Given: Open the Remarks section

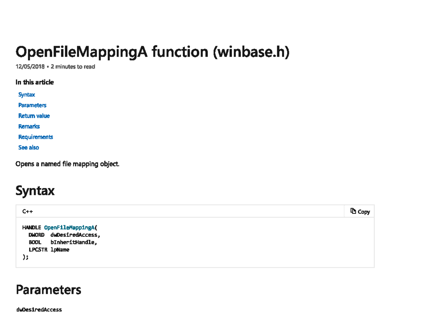Looking at the screenshot, I should coord(29,126).
